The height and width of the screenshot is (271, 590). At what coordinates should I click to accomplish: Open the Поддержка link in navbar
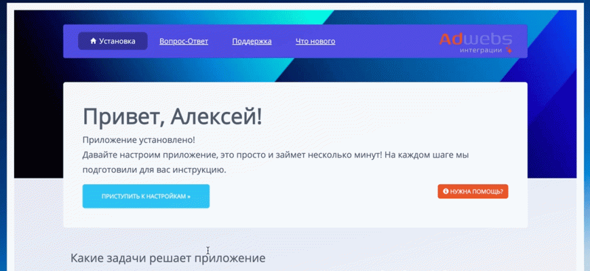point(252,41)
